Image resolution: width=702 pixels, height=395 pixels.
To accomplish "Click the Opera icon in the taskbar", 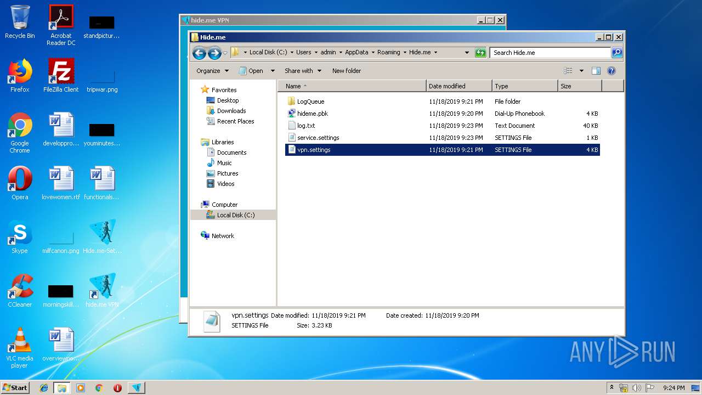I will click(117, 388).
